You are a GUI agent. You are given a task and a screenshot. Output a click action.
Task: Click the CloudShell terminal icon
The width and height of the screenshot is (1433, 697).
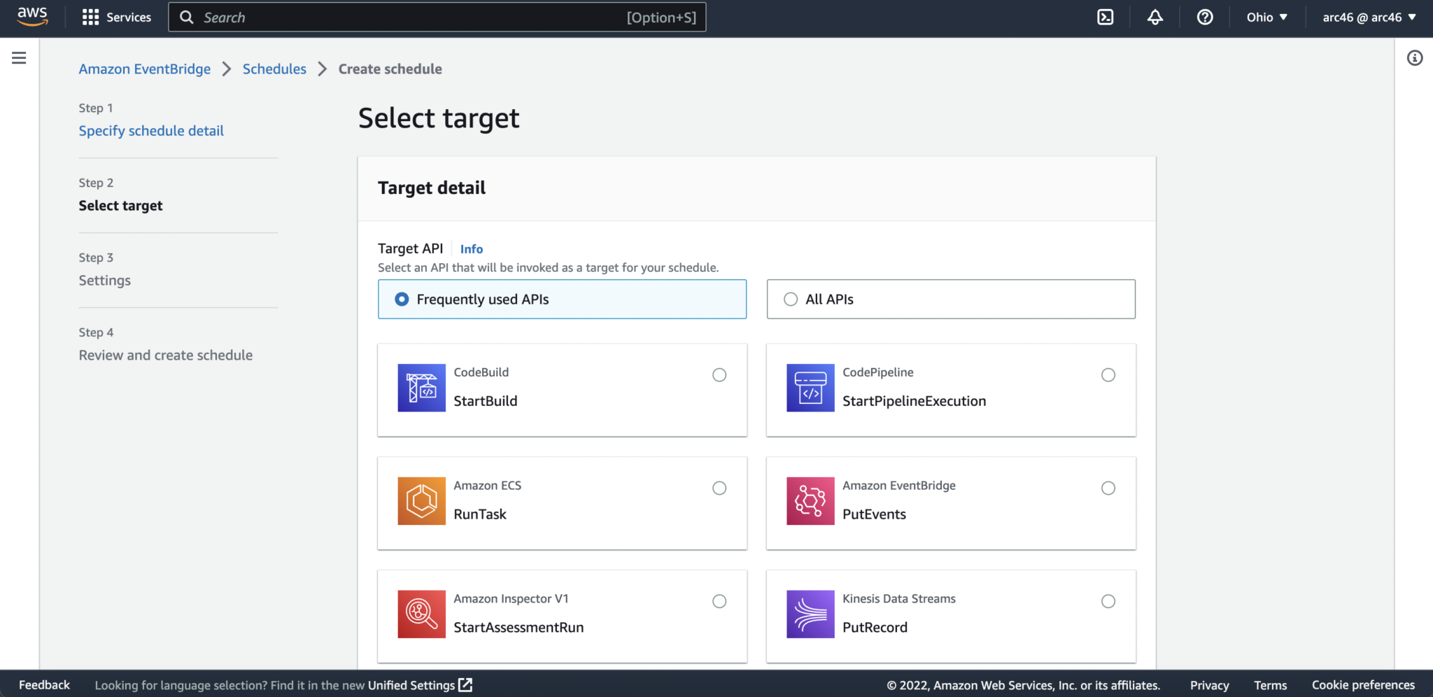click(x=1106, y=17)
